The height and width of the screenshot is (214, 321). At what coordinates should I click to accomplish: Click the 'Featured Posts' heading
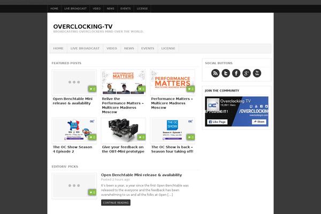coord(66,63)
